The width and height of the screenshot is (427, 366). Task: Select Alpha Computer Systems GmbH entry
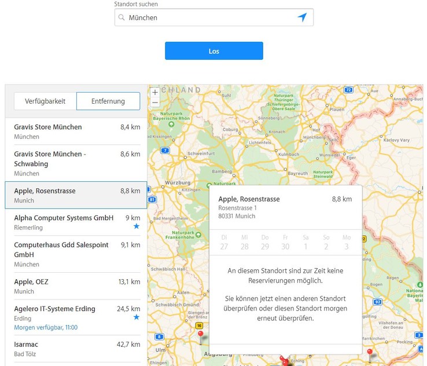[76, 222]
